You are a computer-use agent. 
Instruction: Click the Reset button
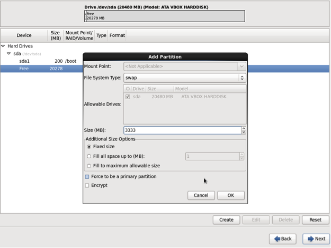click(316, 220)
